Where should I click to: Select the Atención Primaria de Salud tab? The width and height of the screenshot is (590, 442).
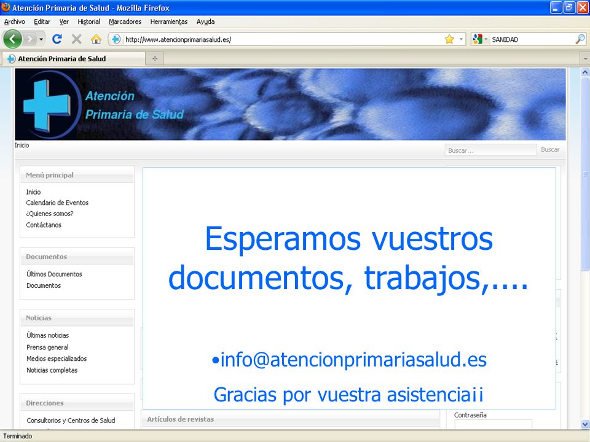(x=74, y=59)
